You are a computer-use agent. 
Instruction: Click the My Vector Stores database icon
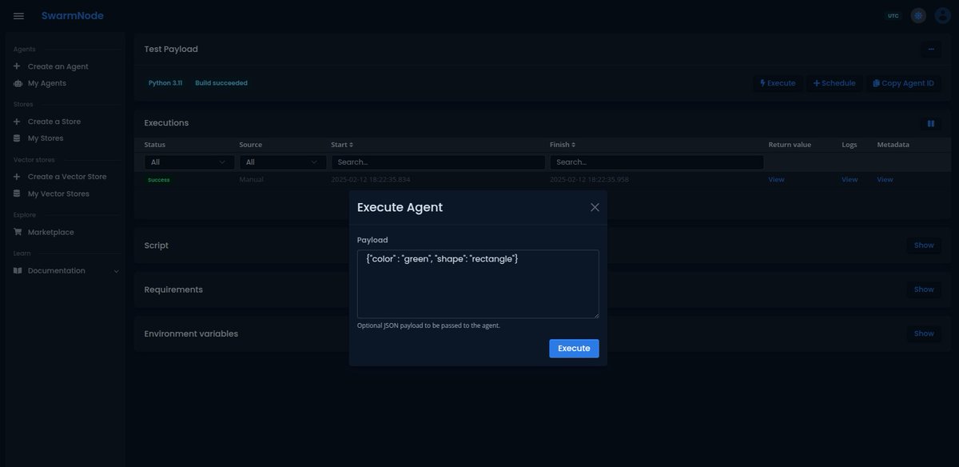[x=18, y=194]
